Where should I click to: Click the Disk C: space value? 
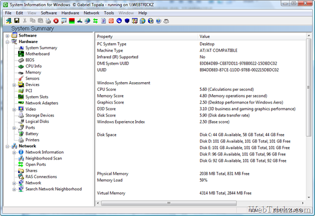[242, 134]
